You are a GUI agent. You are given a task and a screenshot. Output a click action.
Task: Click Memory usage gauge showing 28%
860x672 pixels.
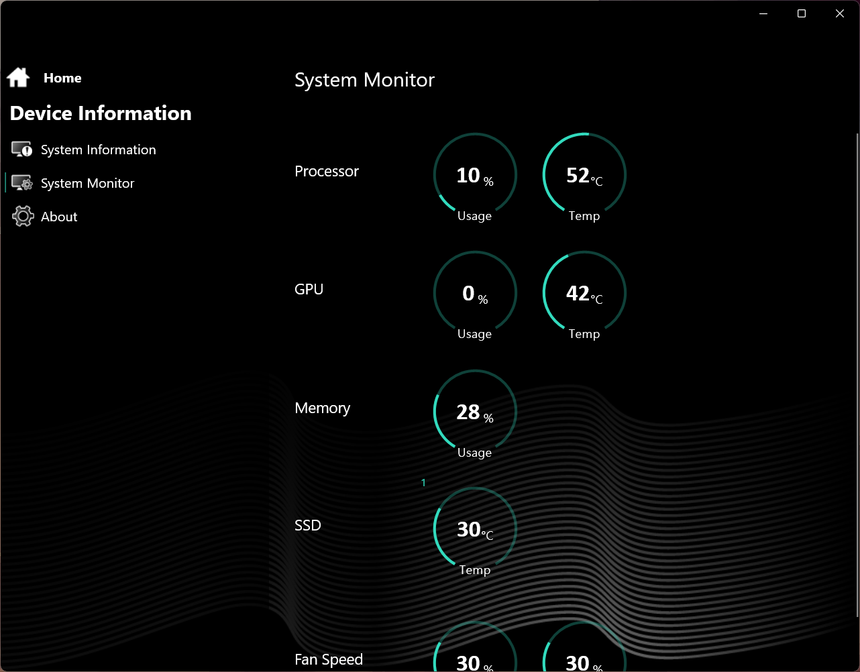tap(475, 412)
